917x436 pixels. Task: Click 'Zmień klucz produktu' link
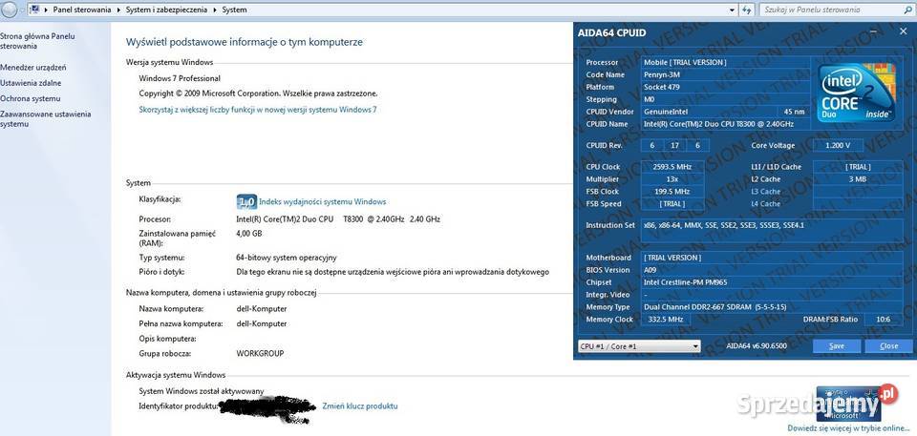[360, 405]
